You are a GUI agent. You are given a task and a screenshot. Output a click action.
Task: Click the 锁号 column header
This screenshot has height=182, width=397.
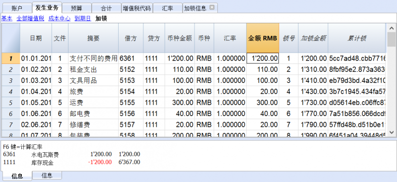click(x=289, y=38)
